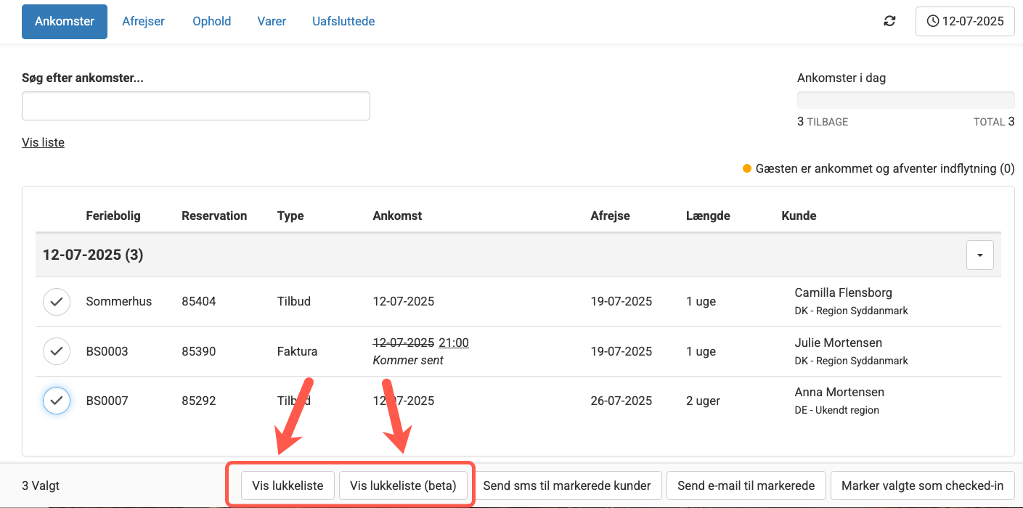Click the 'Sommerhus' cell
The height and width of the screenshot is (508, 1023).
(x=119, y=301)
